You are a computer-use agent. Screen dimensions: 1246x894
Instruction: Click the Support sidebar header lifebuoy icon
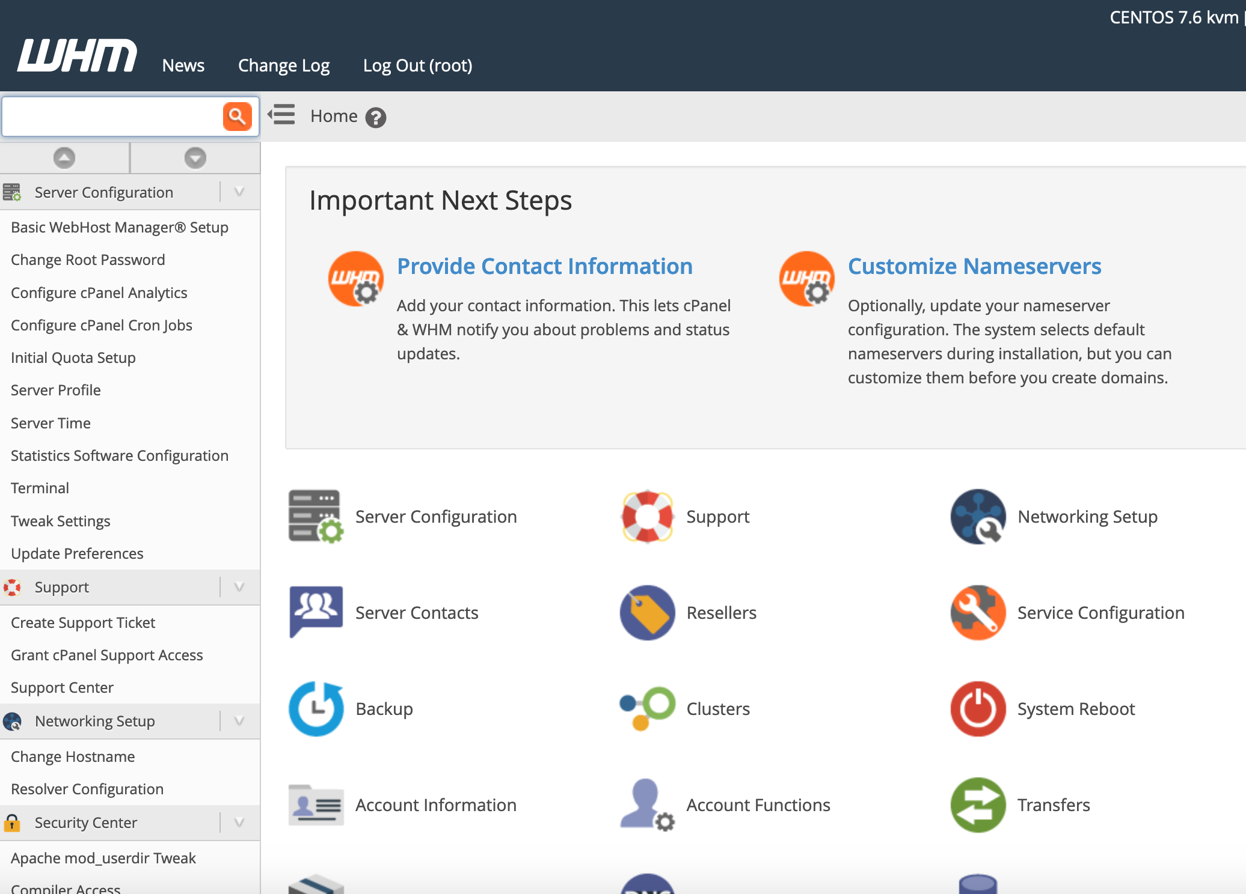(x=12, y=587)
